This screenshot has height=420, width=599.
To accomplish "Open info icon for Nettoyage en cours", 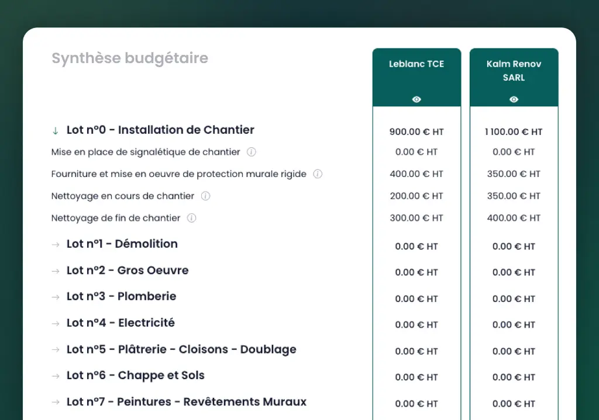I will pyautogui.click(x=205, y=196).
